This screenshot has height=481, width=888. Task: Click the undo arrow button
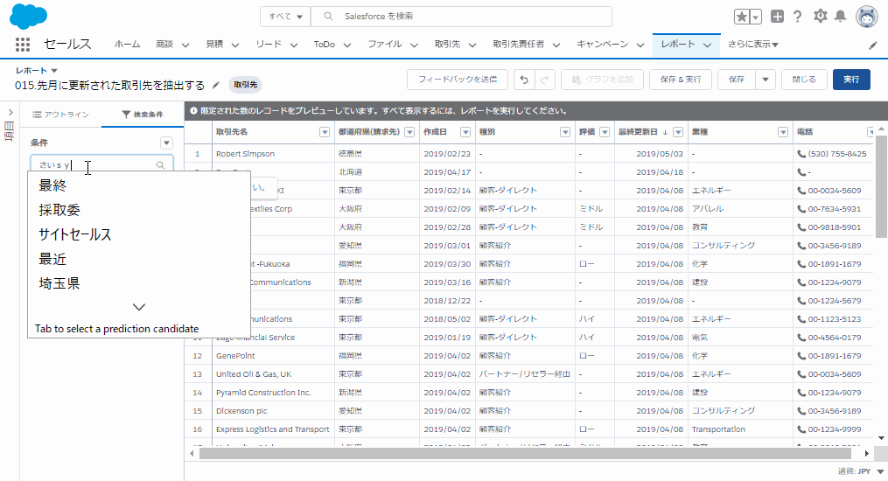[524, 80]
